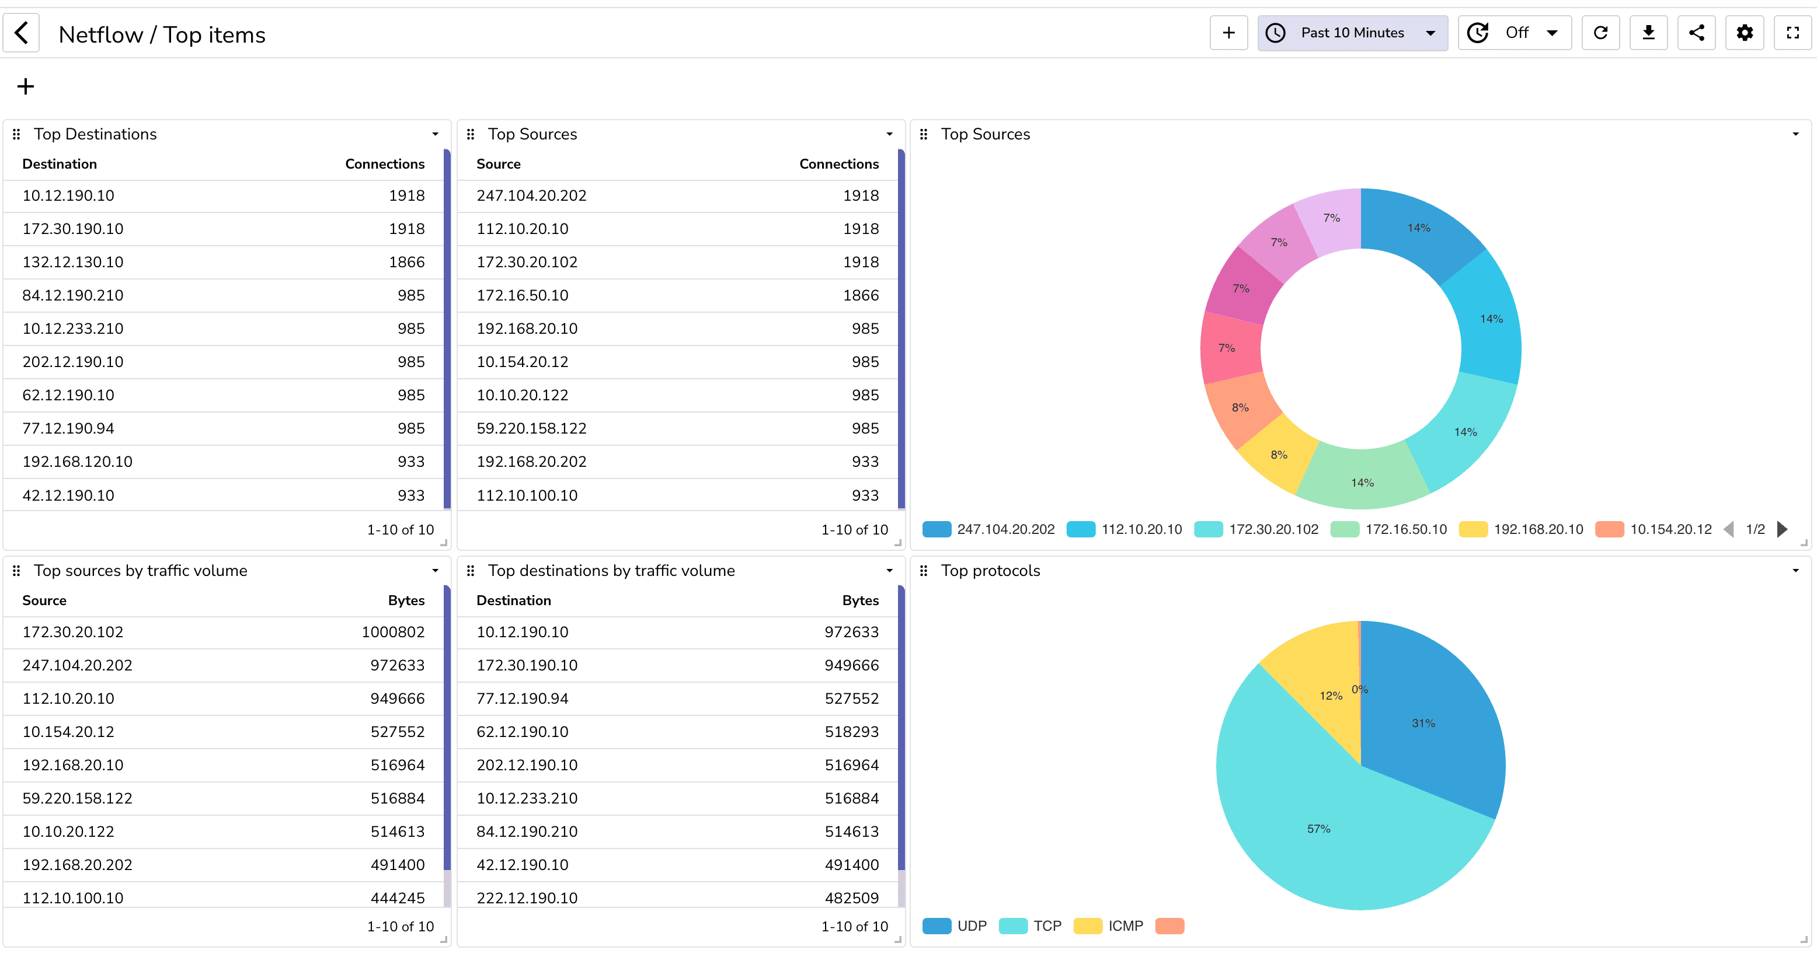The image size is (1817, 964).
Task: Click the back arrow to leave dashboard
Action: coord(21,33)
